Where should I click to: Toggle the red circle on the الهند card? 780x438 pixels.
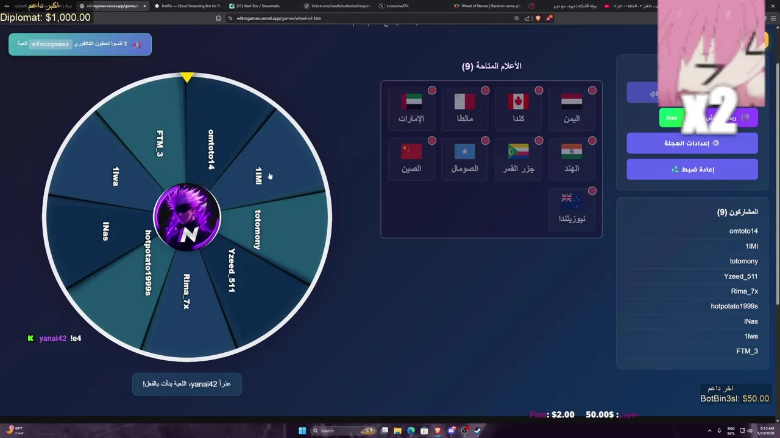[592, 141]
